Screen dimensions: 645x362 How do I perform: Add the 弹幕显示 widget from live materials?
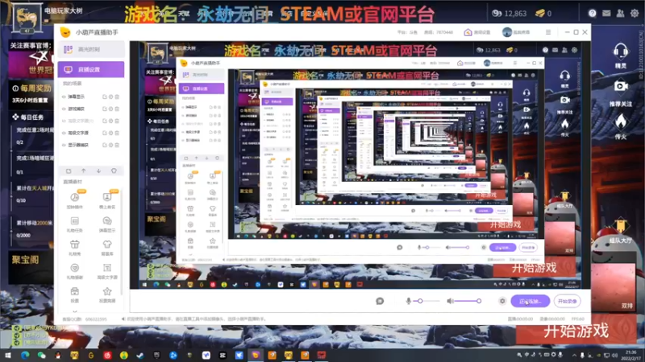107,224
